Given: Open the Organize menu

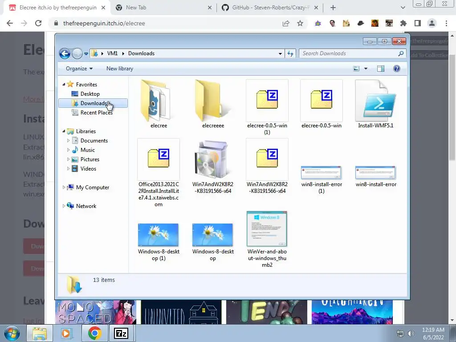Looking at the screenshot, I should 79,69.
